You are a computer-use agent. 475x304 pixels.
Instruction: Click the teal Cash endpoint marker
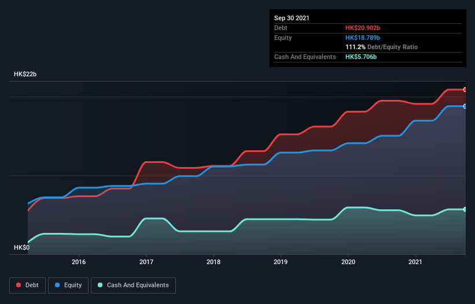[465, 209]
